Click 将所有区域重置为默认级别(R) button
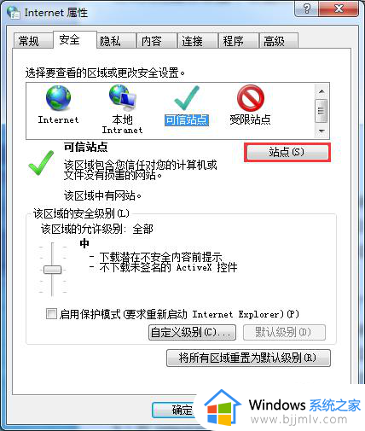The image size is (365, 431). pos(248,358)
